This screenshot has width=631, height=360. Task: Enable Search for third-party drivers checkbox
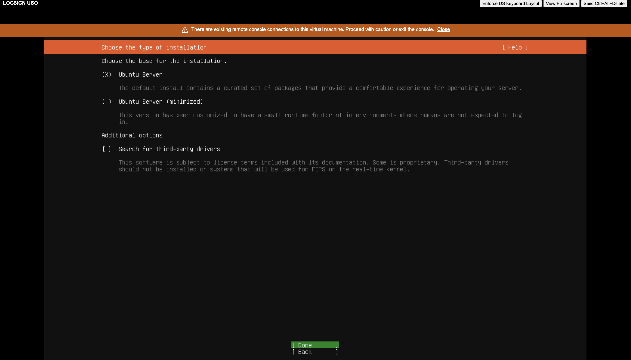(x=106, y=149)
